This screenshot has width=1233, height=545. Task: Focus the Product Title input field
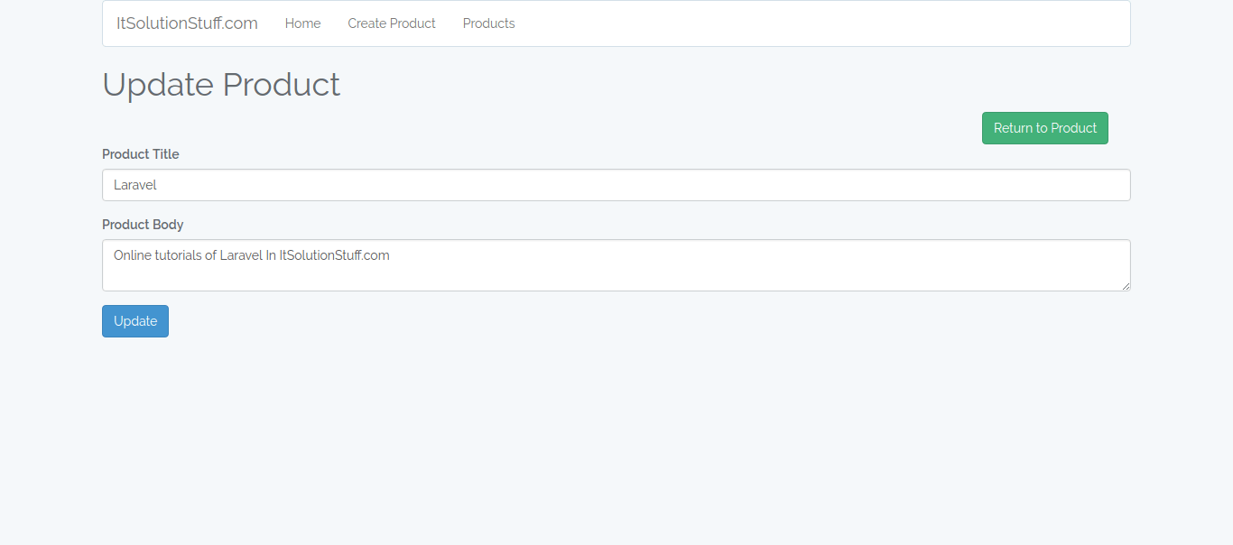pos(616,185)
